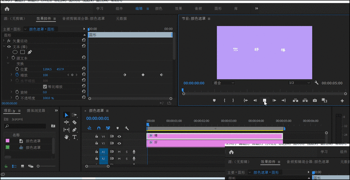This screenshot has height=180, width=350.
Task: Click Add Marker in Program monitor controls
Action: pyautogui.click(x=214, y=100)
